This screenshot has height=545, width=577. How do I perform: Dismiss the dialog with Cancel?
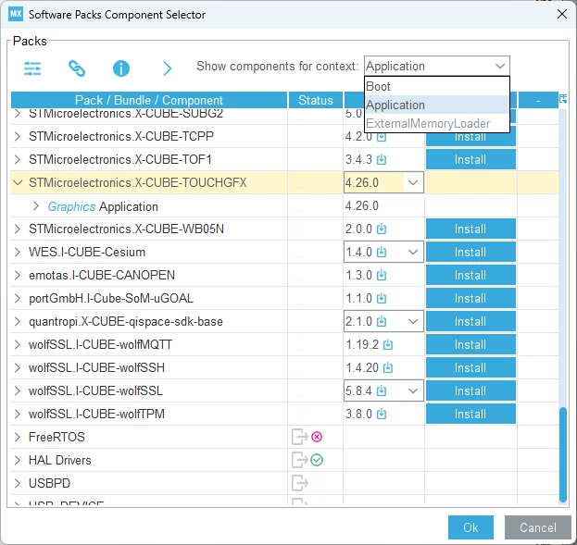[537, 527]
